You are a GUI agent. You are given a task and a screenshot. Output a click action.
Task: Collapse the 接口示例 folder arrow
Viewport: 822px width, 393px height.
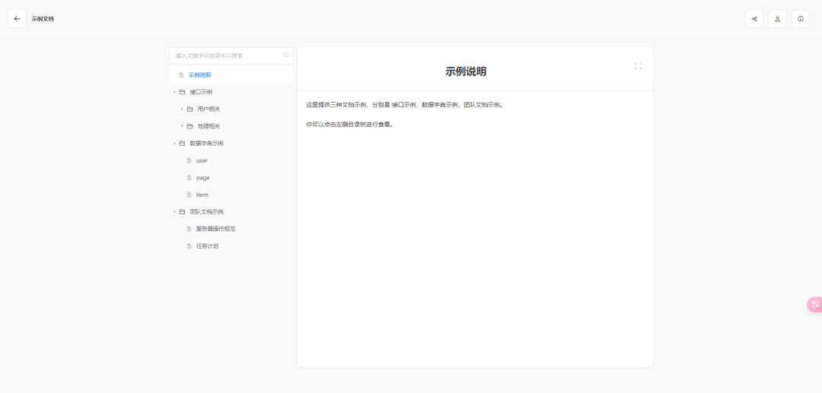tap(174, 92)
